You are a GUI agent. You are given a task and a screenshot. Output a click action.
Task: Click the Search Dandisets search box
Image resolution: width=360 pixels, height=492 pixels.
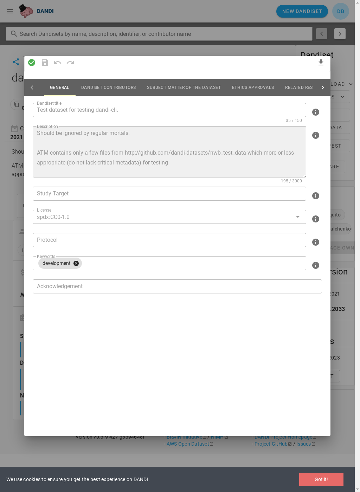point(159,34)
